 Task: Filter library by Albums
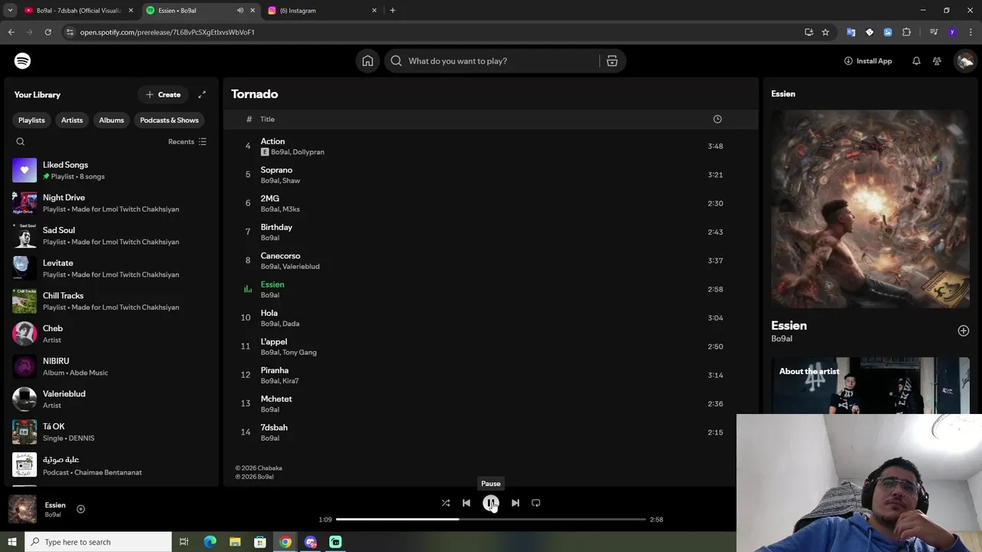pos(111,120)
